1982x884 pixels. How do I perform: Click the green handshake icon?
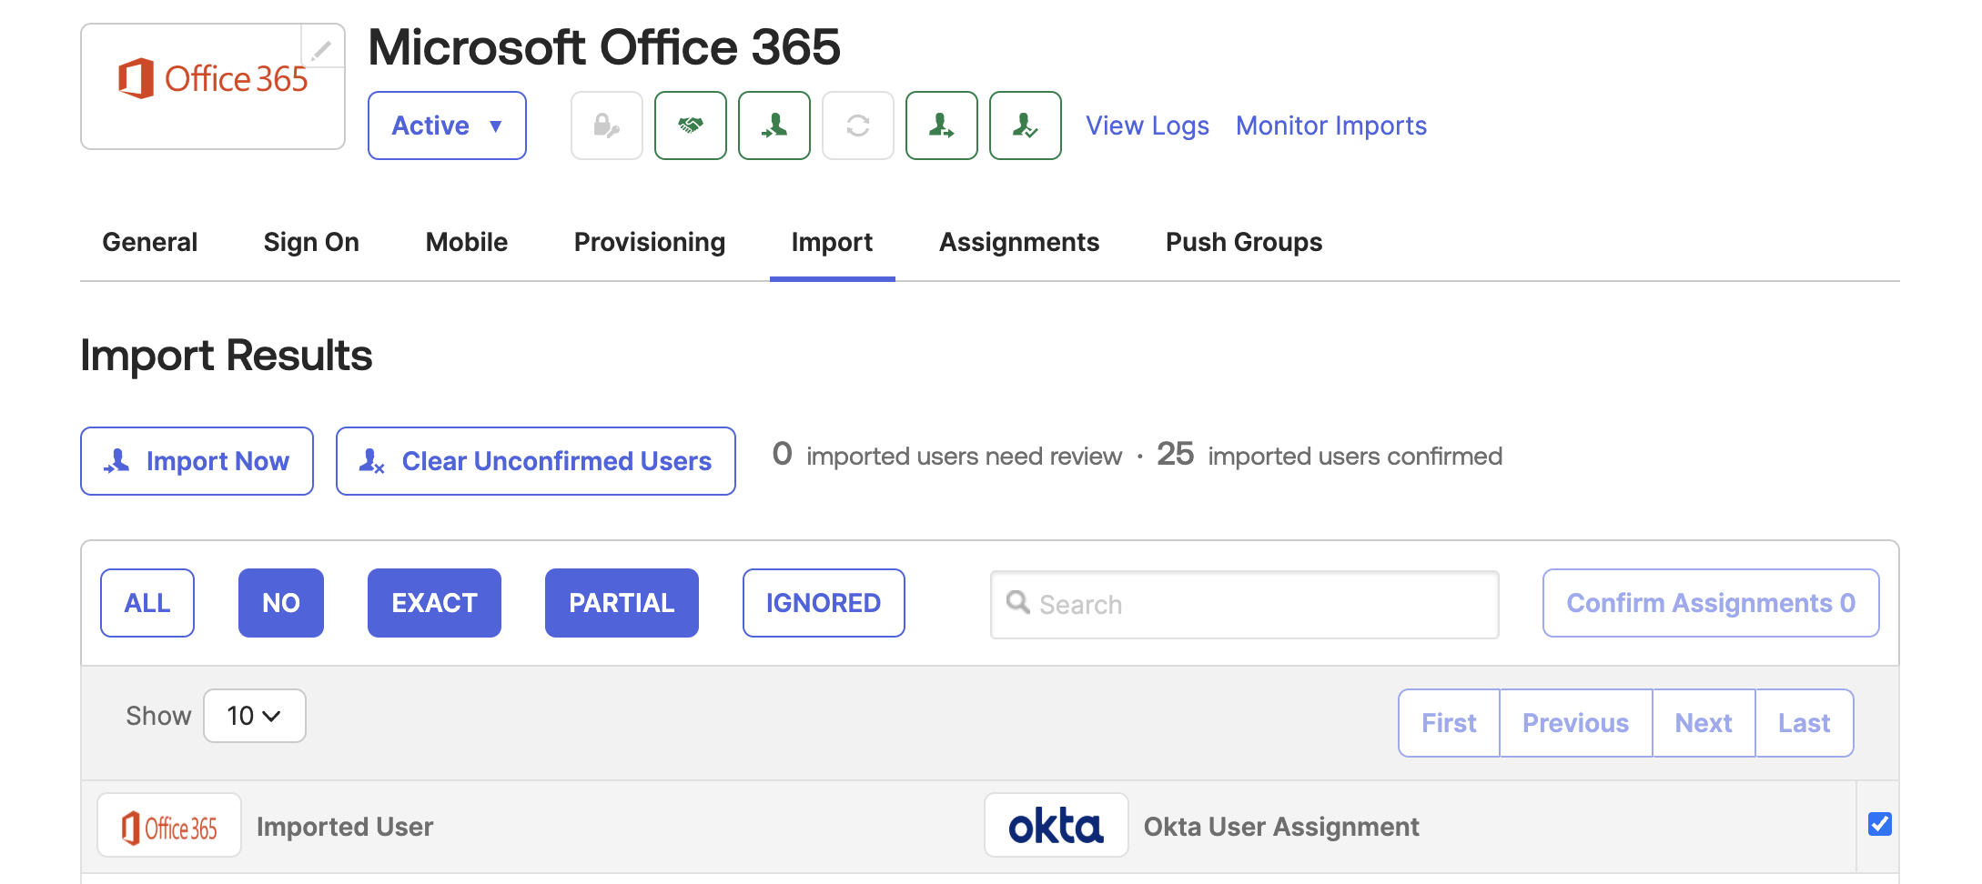pyautogui.click(x=691, y=126)
